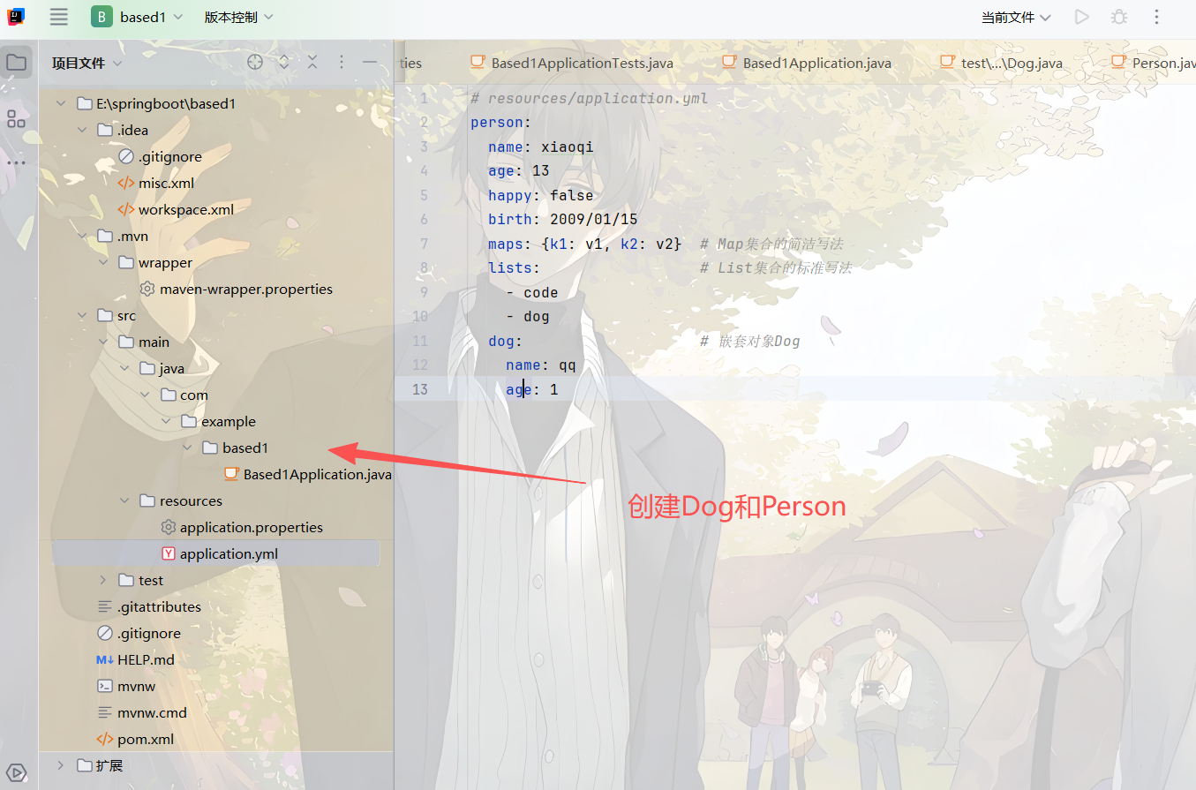The height and width of the screenshot is (790, 1196).
Task: Click the select opened file target icon
Action: 255,62
